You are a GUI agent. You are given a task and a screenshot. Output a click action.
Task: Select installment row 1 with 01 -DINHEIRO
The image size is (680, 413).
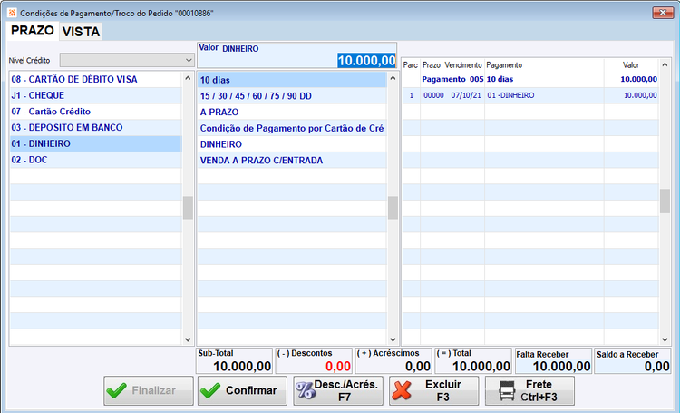pyautogui.click(x=530, y=95)
